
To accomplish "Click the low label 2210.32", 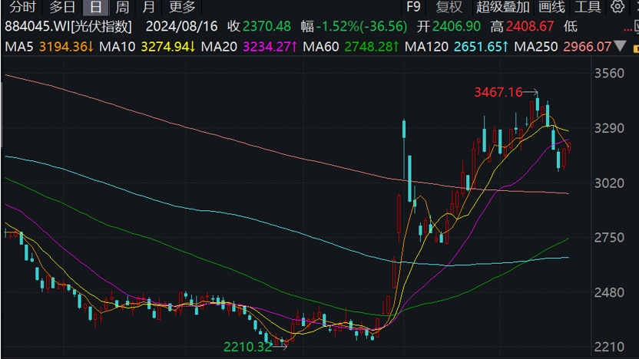I will coord(248,347).
